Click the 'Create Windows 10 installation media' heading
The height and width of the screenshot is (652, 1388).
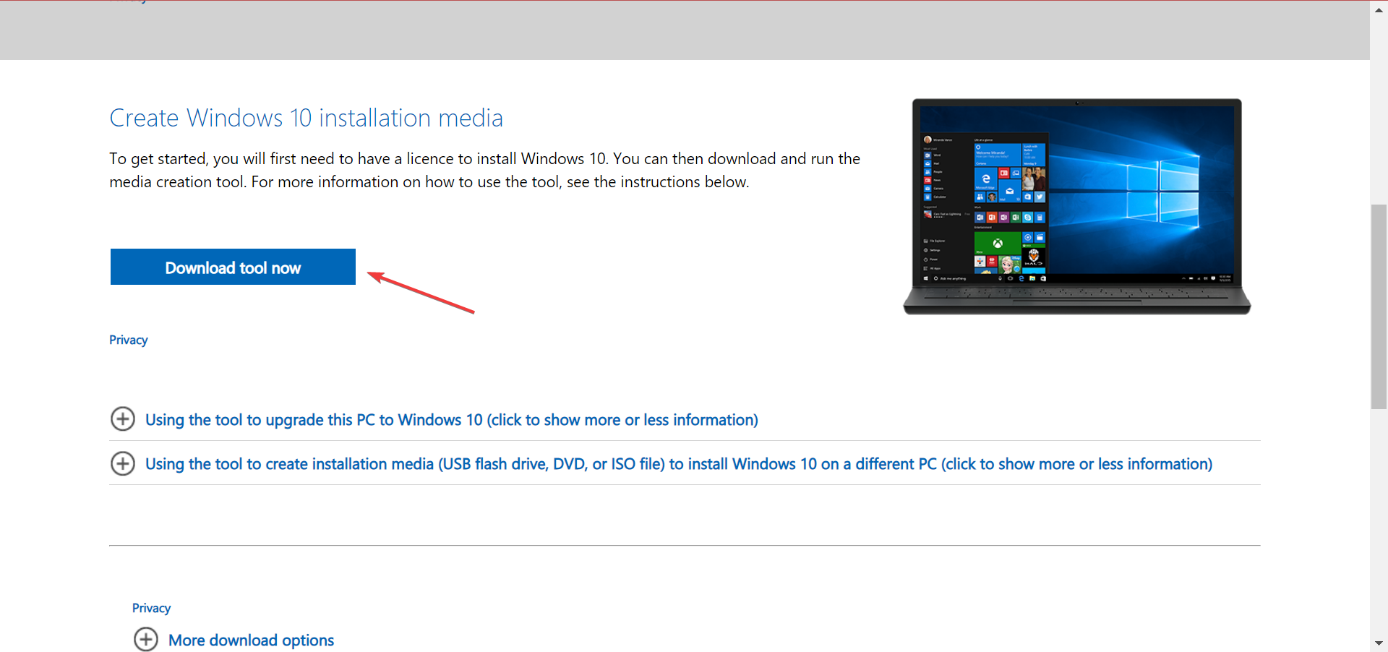(306, 118)
